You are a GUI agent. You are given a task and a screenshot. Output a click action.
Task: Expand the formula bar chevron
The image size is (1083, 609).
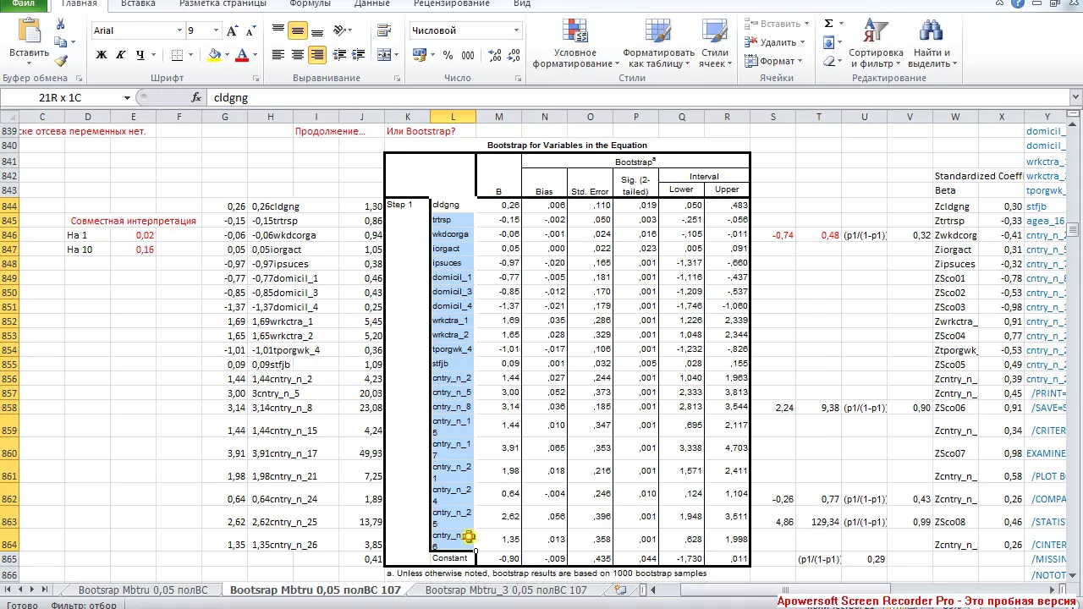1075,97
